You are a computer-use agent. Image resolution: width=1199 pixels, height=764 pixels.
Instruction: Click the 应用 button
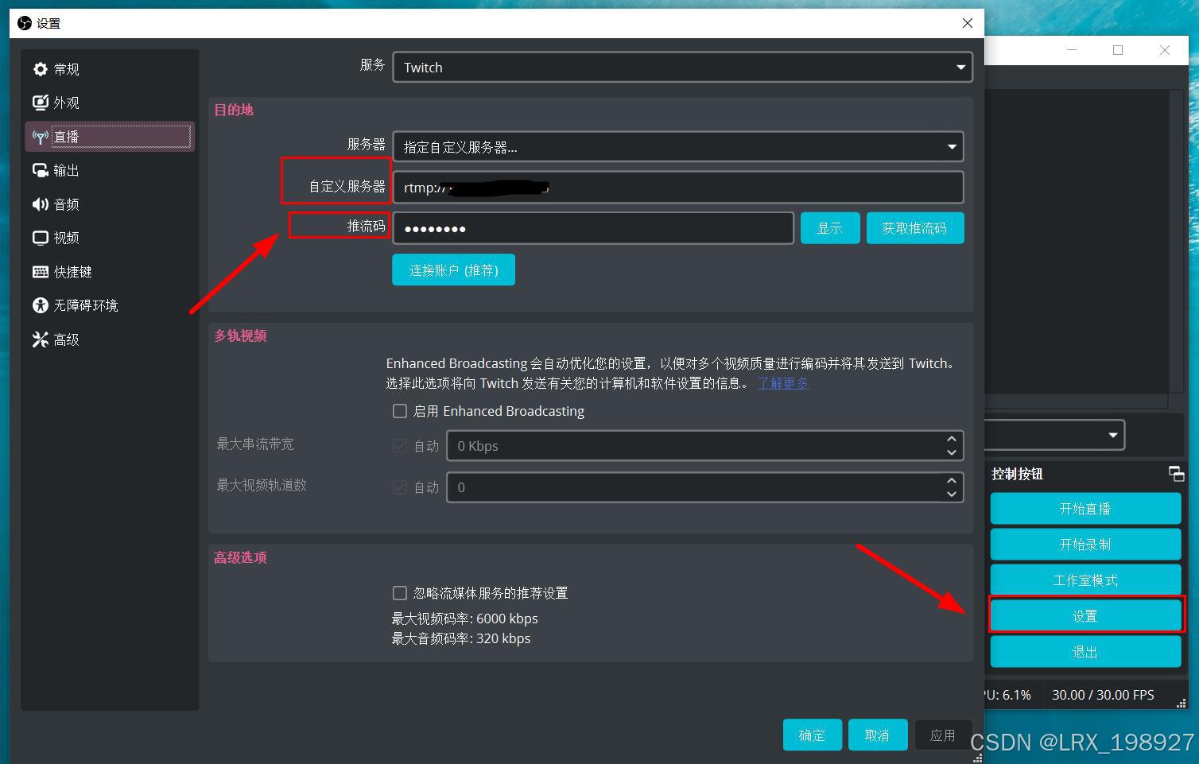943,735
